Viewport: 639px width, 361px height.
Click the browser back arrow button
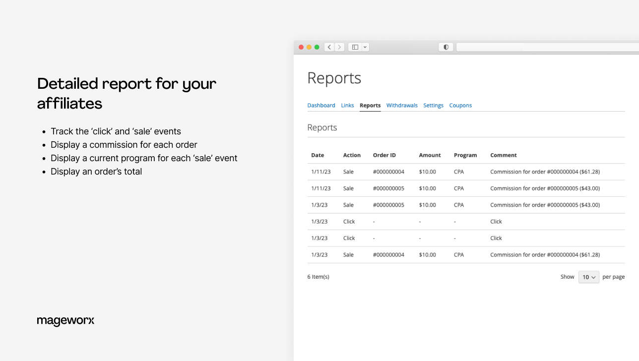coord(329,47)
